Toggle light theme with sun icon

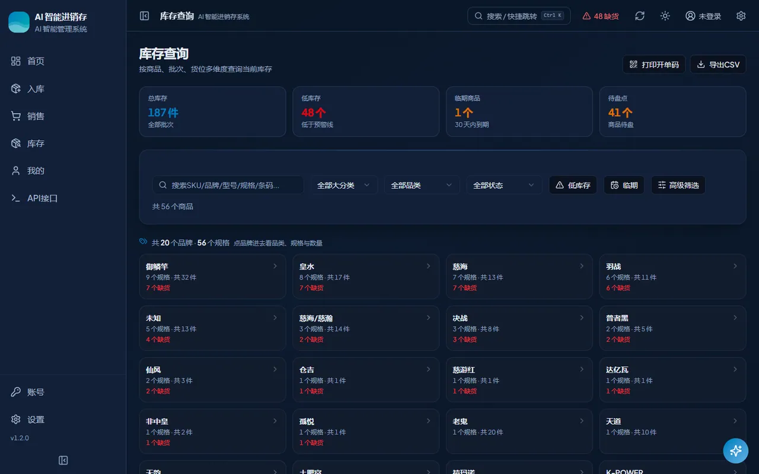pos(665,16)
